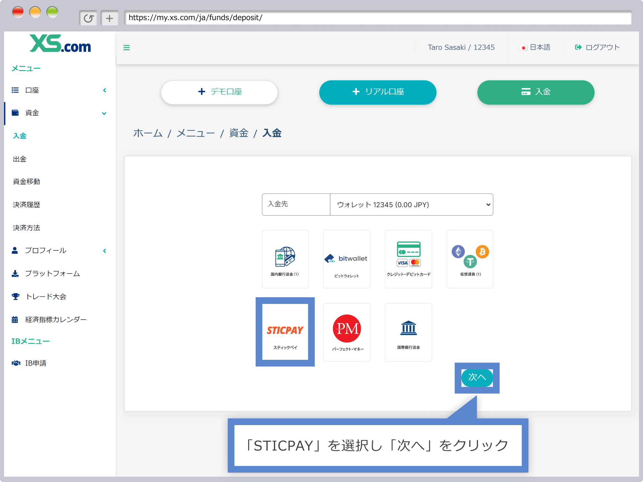Image resolution: width=643 pixels, height=482 pixels.
Task: Select 国内銀行送金 deposit method
Action: (x=285, y=259)
